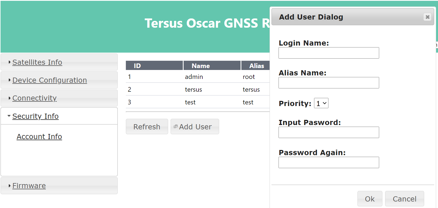The image size is (438, 208).
Task: Click the Tersus Oscar GNSS page title
Action: click(207, 23)
